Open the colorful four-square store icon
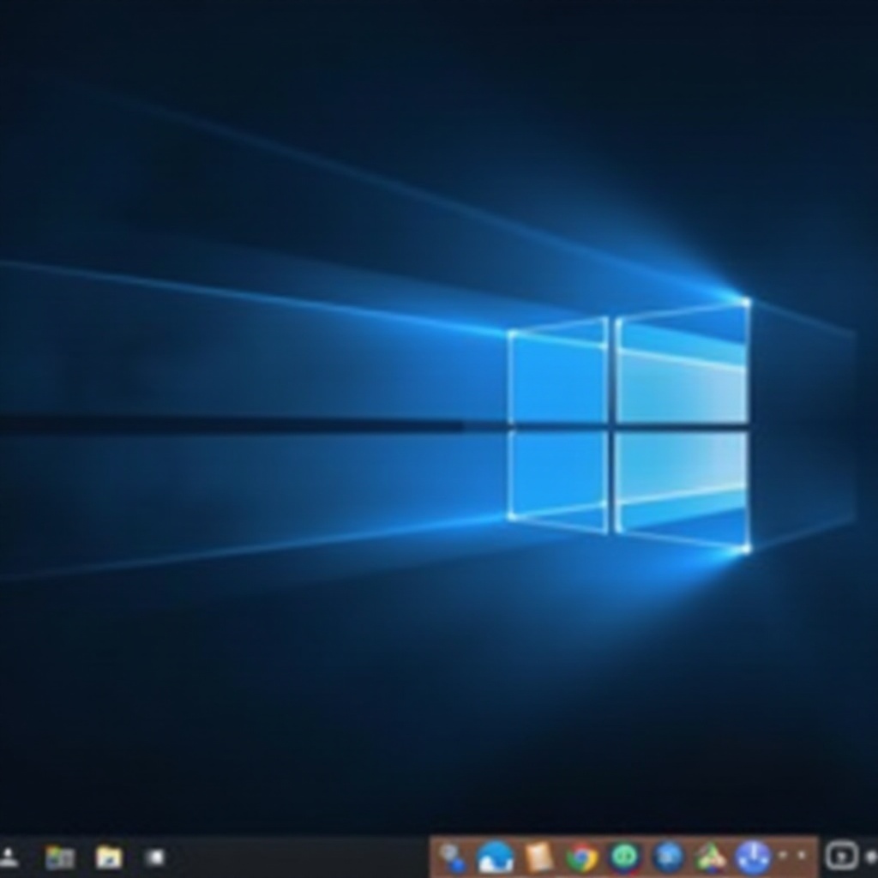The height and width of the screenshot is (878, 878). (x=60, y=857)
